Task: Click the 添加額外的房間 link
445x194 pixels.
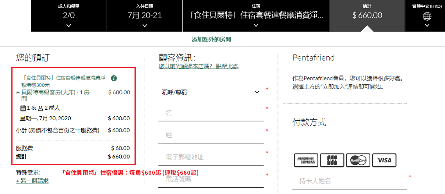Action: pos(211,39)
